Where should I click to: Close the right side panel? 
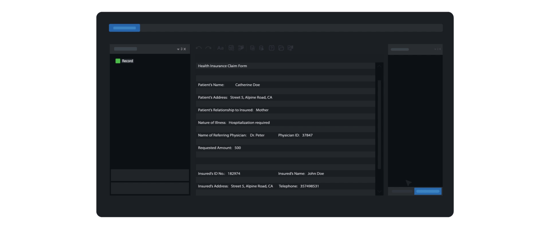440,49
